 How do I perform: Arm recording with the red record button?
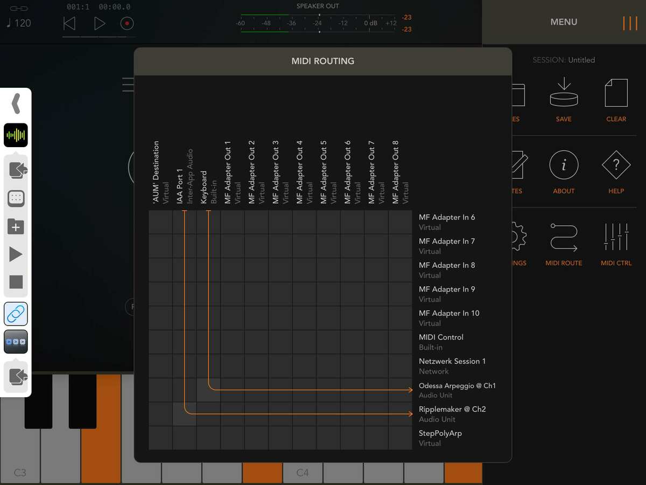tap(127, 23)
